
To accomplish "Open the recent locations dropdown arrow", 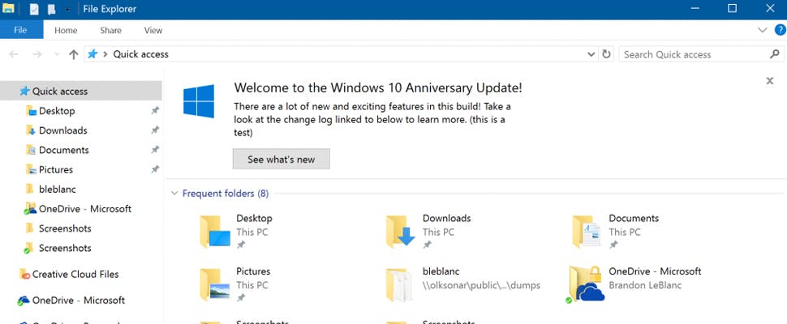I will (x=57, y=54).
